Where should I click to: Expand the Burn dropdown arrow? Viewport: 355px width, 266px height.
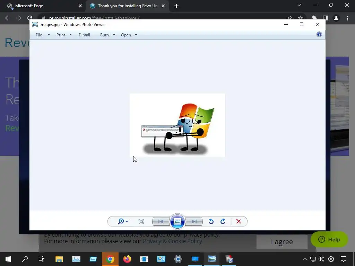[x=114, y=35]
